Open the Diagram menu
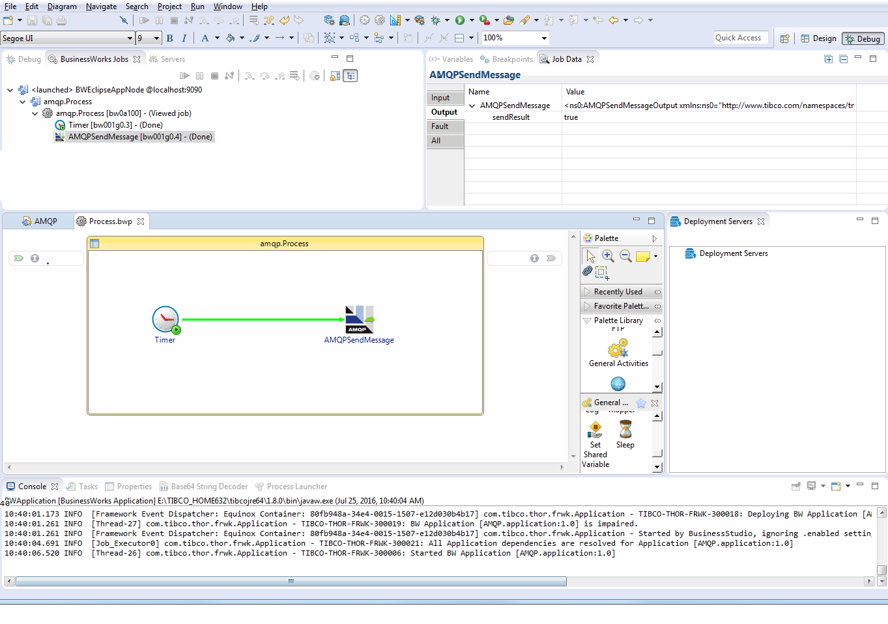 point(62,7)
